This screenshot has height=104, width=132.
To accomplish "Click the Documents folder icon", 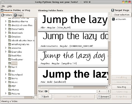I will tap(10, 29).
